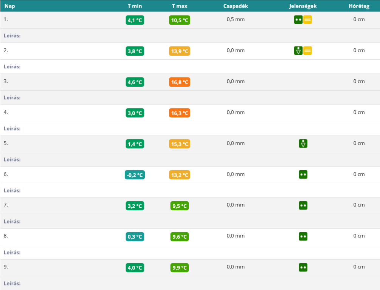Click the yellow fog icon in day 1 row
380x290 pixels.
click(308, 20)
